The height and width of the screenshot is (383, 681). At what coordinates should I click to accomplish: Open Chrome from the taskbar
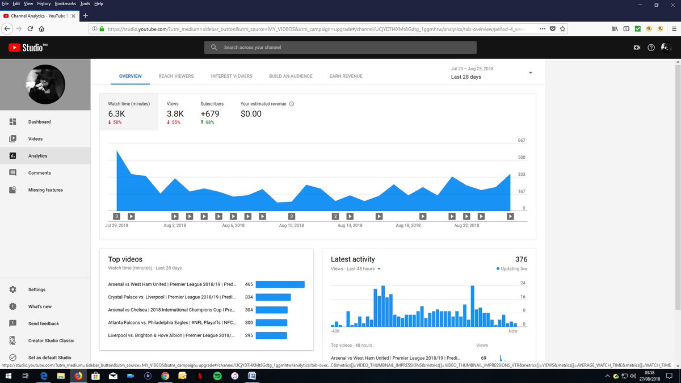[165, 376]
